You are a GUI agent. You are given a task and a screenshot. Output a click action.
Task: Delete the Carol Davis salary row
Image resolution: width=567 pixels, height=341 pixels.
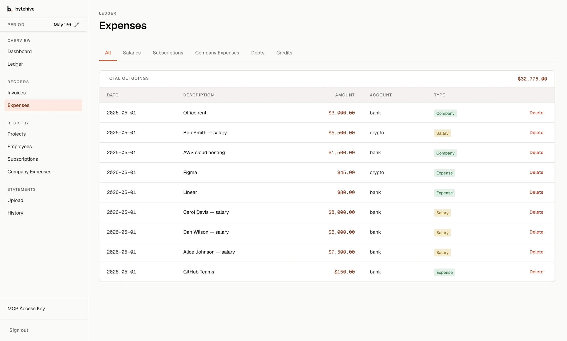[536, 212]
